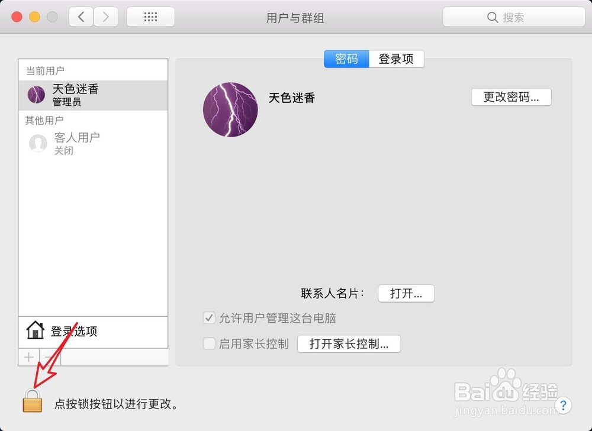Click the 打开家长控制... button
This screenshot has width=592, height=431.
click(x=349, y=344)
